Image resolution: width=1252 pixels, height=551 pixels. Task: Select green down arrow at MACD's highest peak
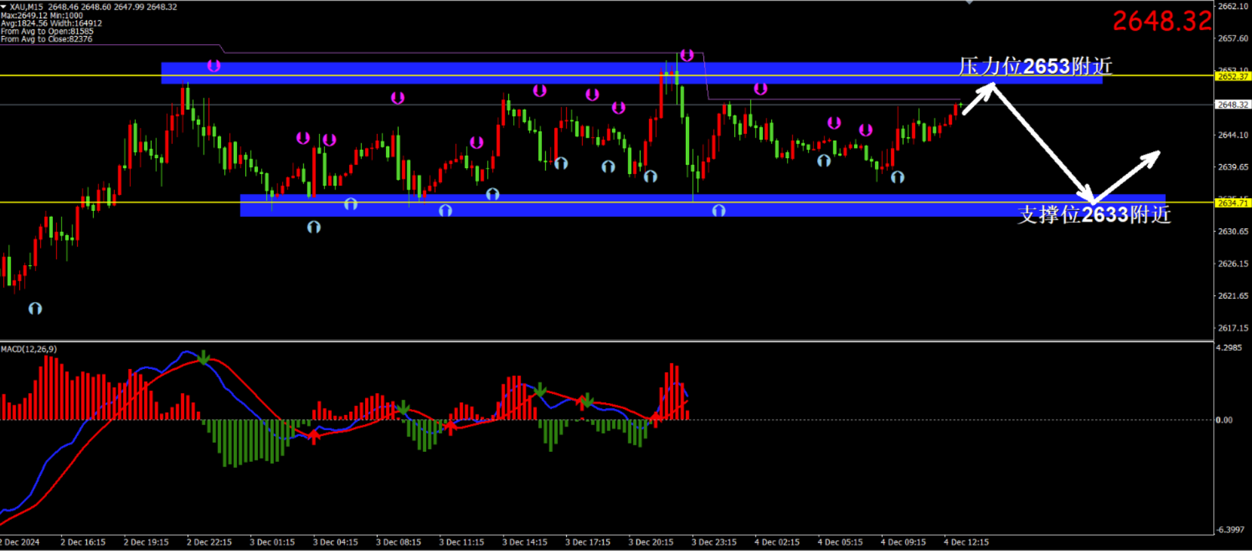[x=204, y=358]
